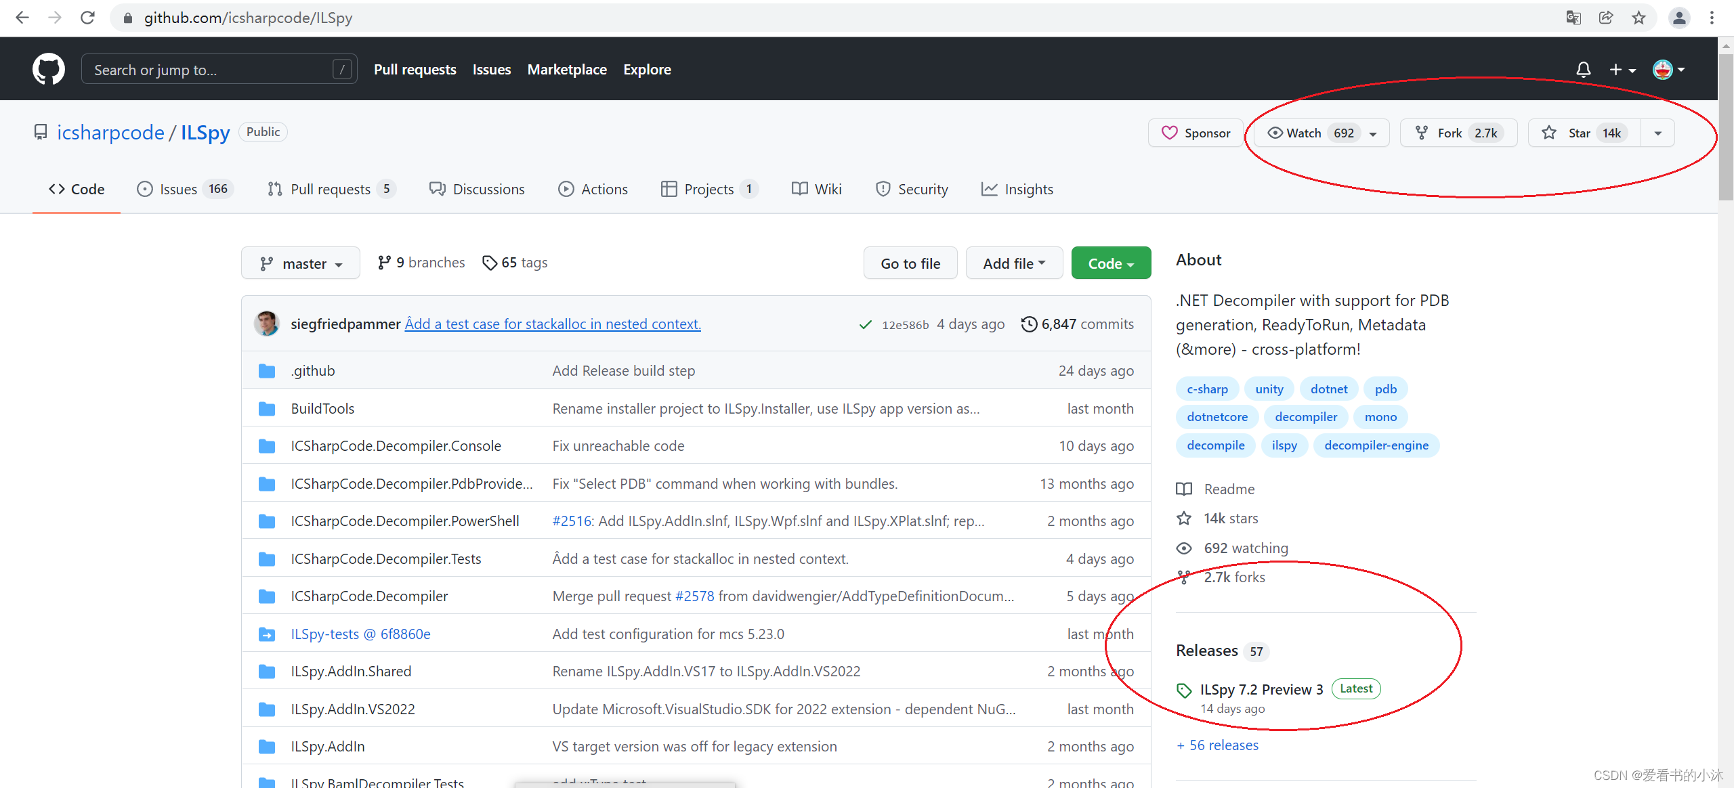This screenshot has height=788, width=1734.
Task: Open Marketplace in top navigation
Action: pos(567,69)
